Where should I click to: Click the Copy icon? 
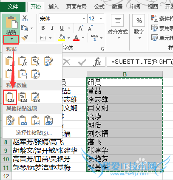(x=24, y=28)
